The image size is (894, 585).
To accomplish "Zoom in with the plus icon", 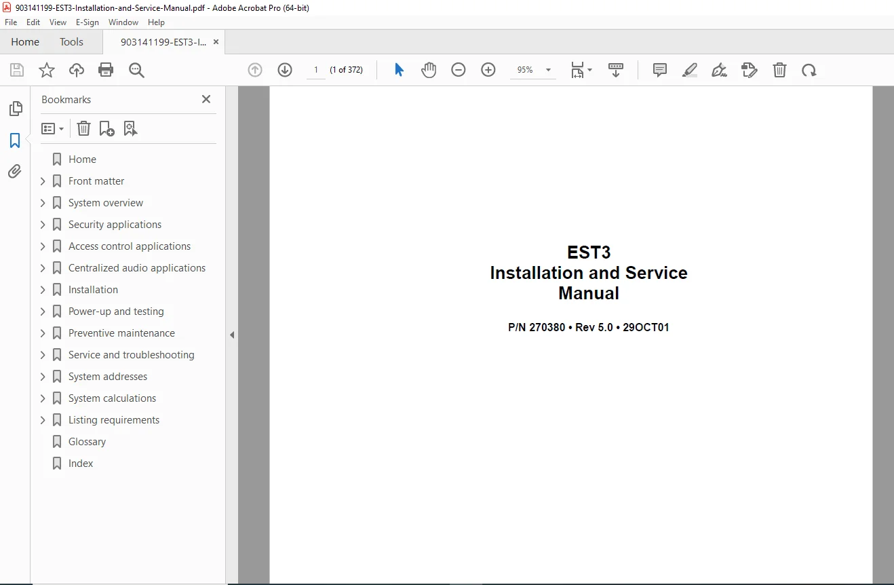I will pyautogui.click(x=488, y=70).
